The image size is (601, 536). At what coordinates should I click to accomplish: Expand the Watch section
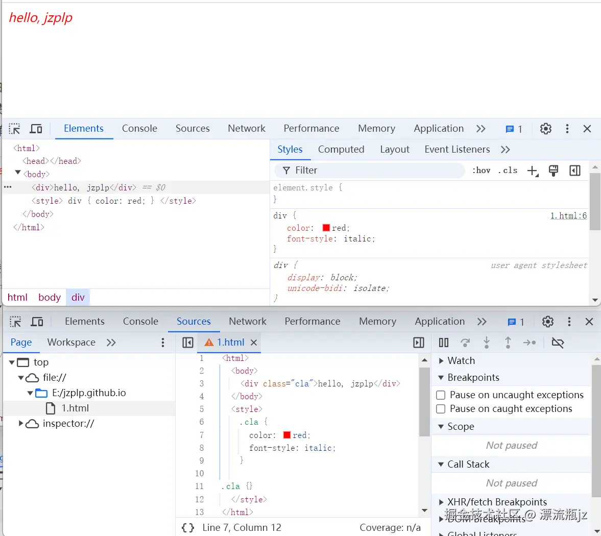tap(442, 360)
